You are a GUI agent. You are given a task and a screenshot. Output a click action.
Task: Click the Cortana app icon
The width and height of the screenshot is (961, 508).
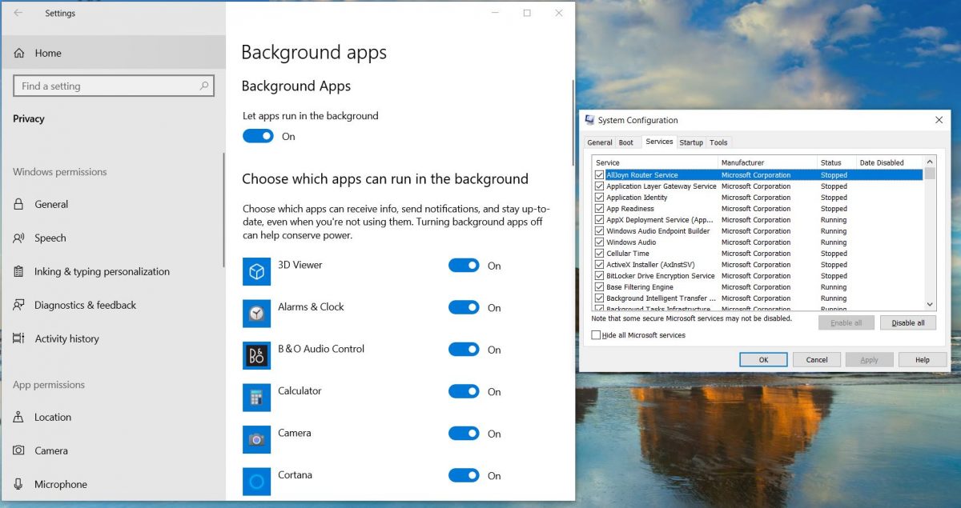256,482
